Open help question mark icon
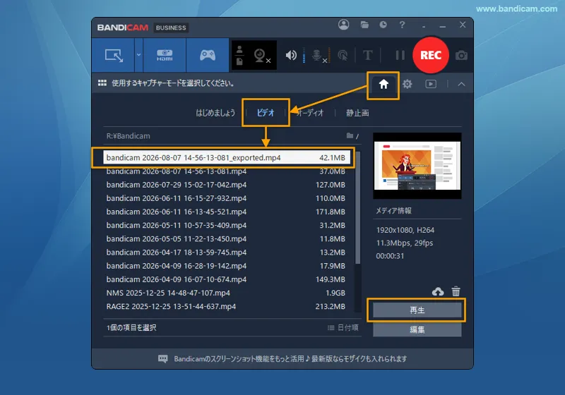The image size is (565, 395). 402,25
